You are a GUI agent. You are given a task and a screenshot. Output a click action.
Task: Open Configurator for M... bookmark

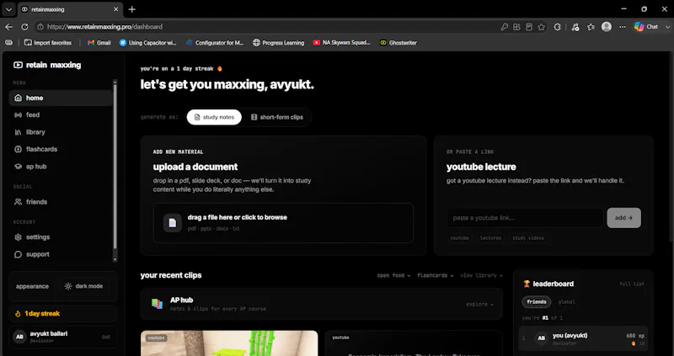pyautogui.click(x=215, y=43)
